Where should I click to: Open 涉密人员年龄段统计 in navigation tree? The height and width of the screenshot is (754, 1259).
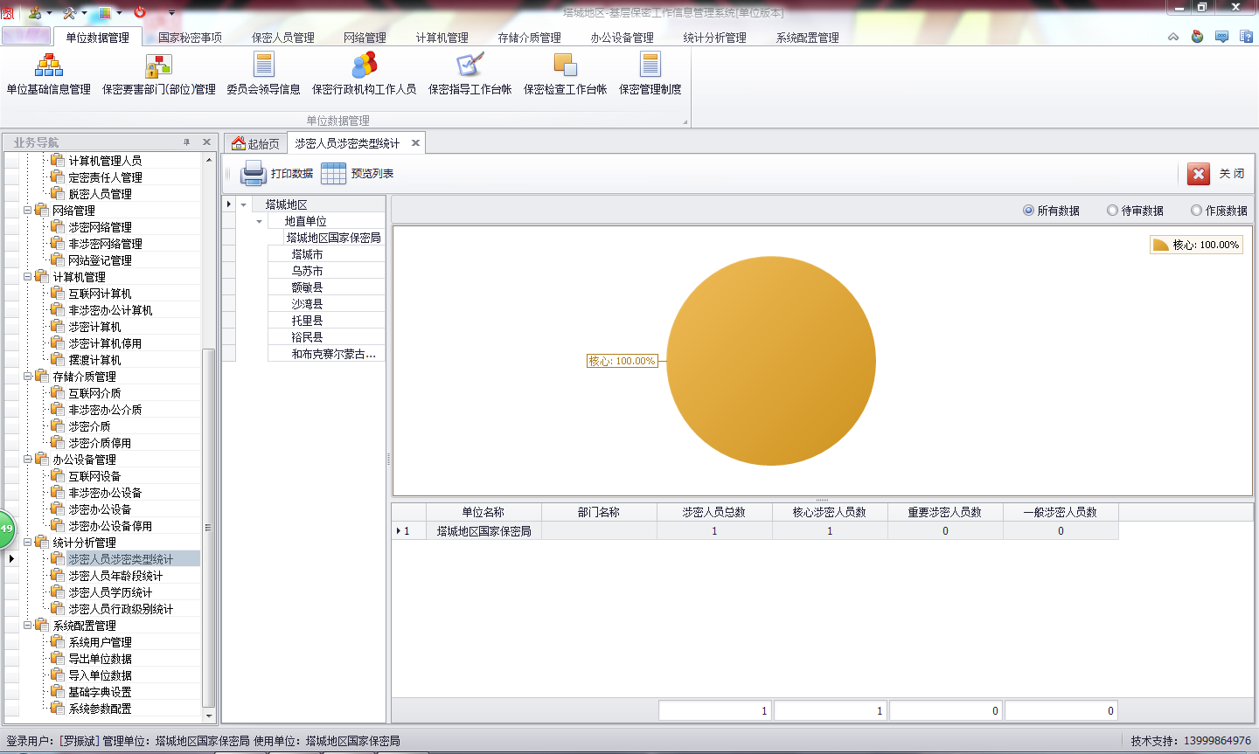[x=115, y=576]
